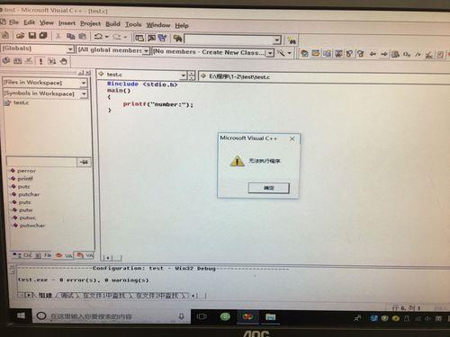Image resolution: width=450 pixels, height=337 pixels.
Task: Click the 确定 button in the dialog
Action: [x=269, y=188]
